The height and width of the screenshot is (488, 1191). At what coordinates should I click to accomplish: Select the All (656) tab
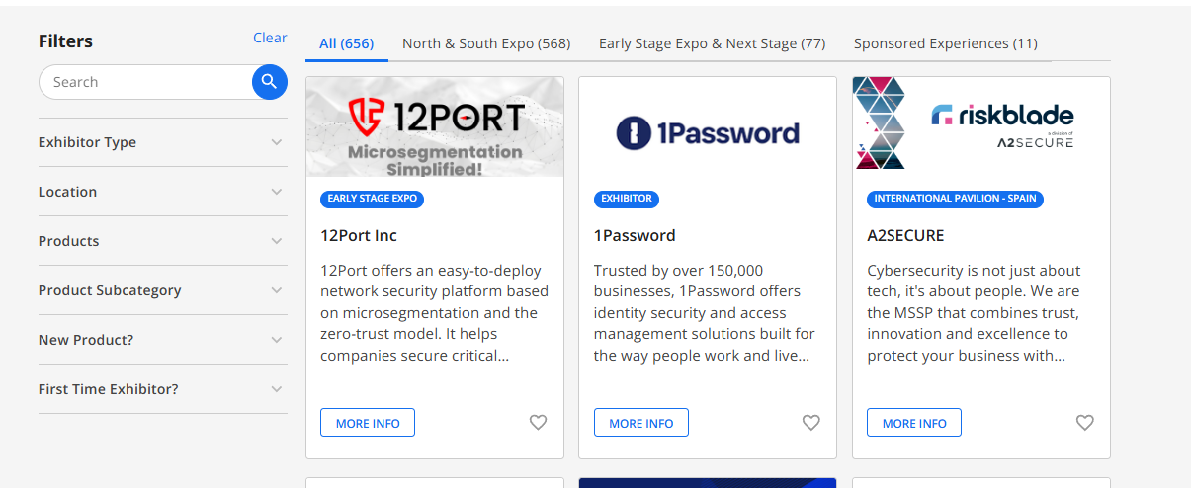(x=346, y=43)
